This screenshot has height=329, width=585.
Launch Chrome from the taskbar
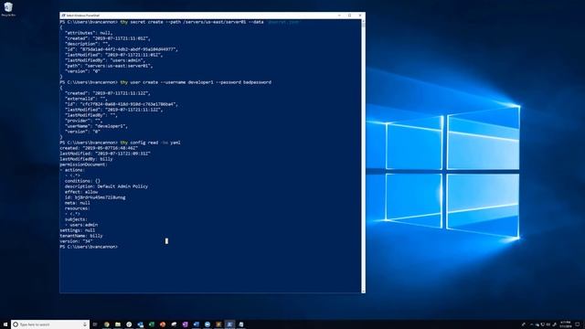pyautogui.click(x=107, y=324)
